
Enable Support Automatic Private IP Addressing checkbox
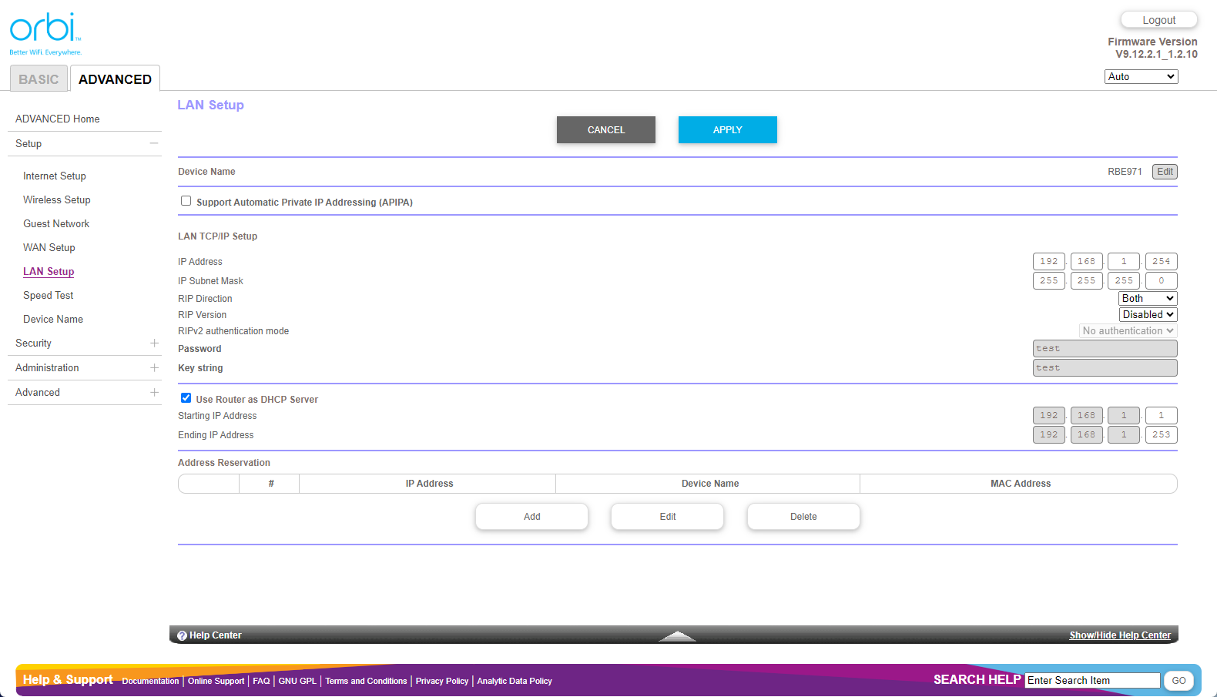coord(186,201)
